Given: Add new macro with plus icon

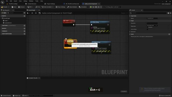Looking at the screenshot, I should (x=24, y=28).
